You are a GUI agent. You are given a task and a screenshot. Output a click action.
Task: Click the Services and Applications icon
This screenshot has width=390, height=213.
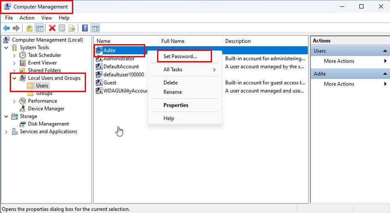pyautogui.click(x=14, y=132)
